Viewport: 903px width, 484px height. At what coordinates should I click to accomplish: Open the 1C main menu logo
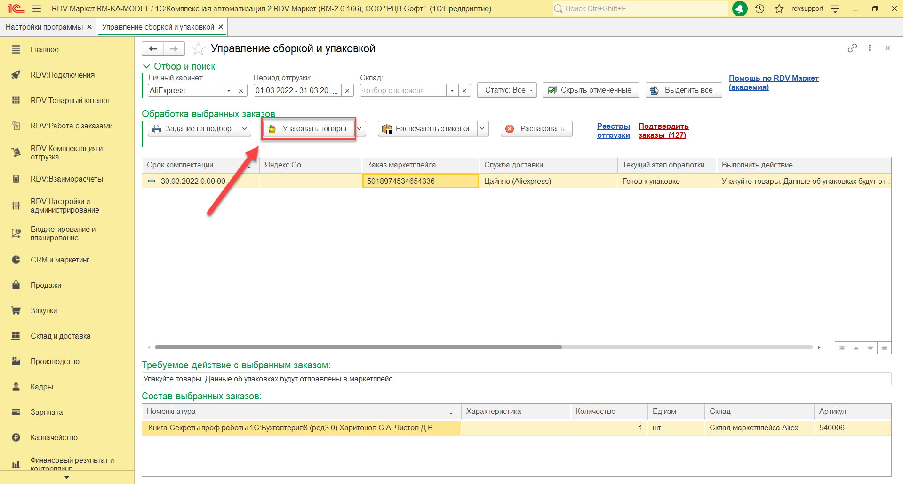16,8
